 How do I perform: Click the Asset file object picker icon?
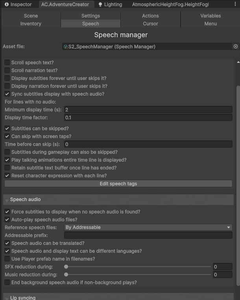(236, 46)
